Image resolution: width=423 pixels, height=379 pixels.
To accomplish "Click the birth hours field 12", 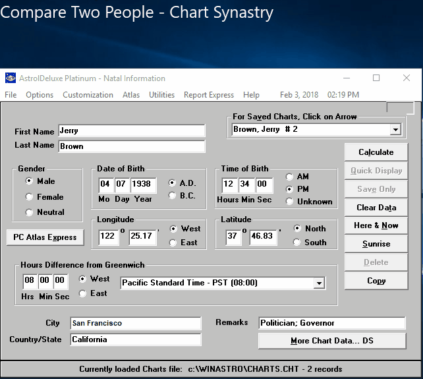I will (x=229, y=185).
